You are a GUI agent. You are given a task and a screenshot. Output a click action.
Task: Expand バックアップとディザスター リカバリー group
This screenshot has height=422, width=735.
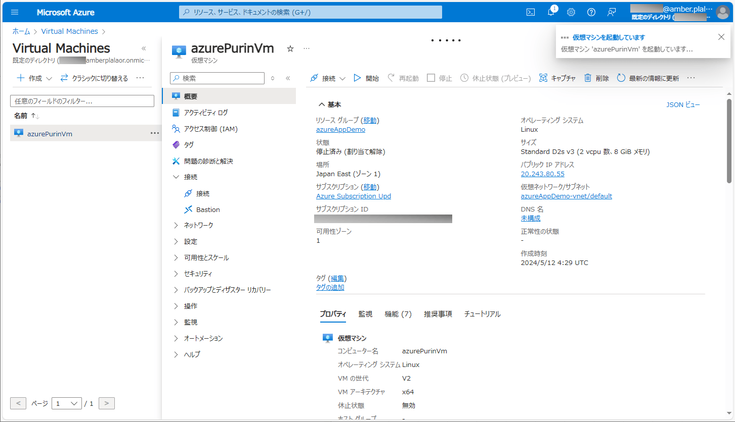point(176,290)
